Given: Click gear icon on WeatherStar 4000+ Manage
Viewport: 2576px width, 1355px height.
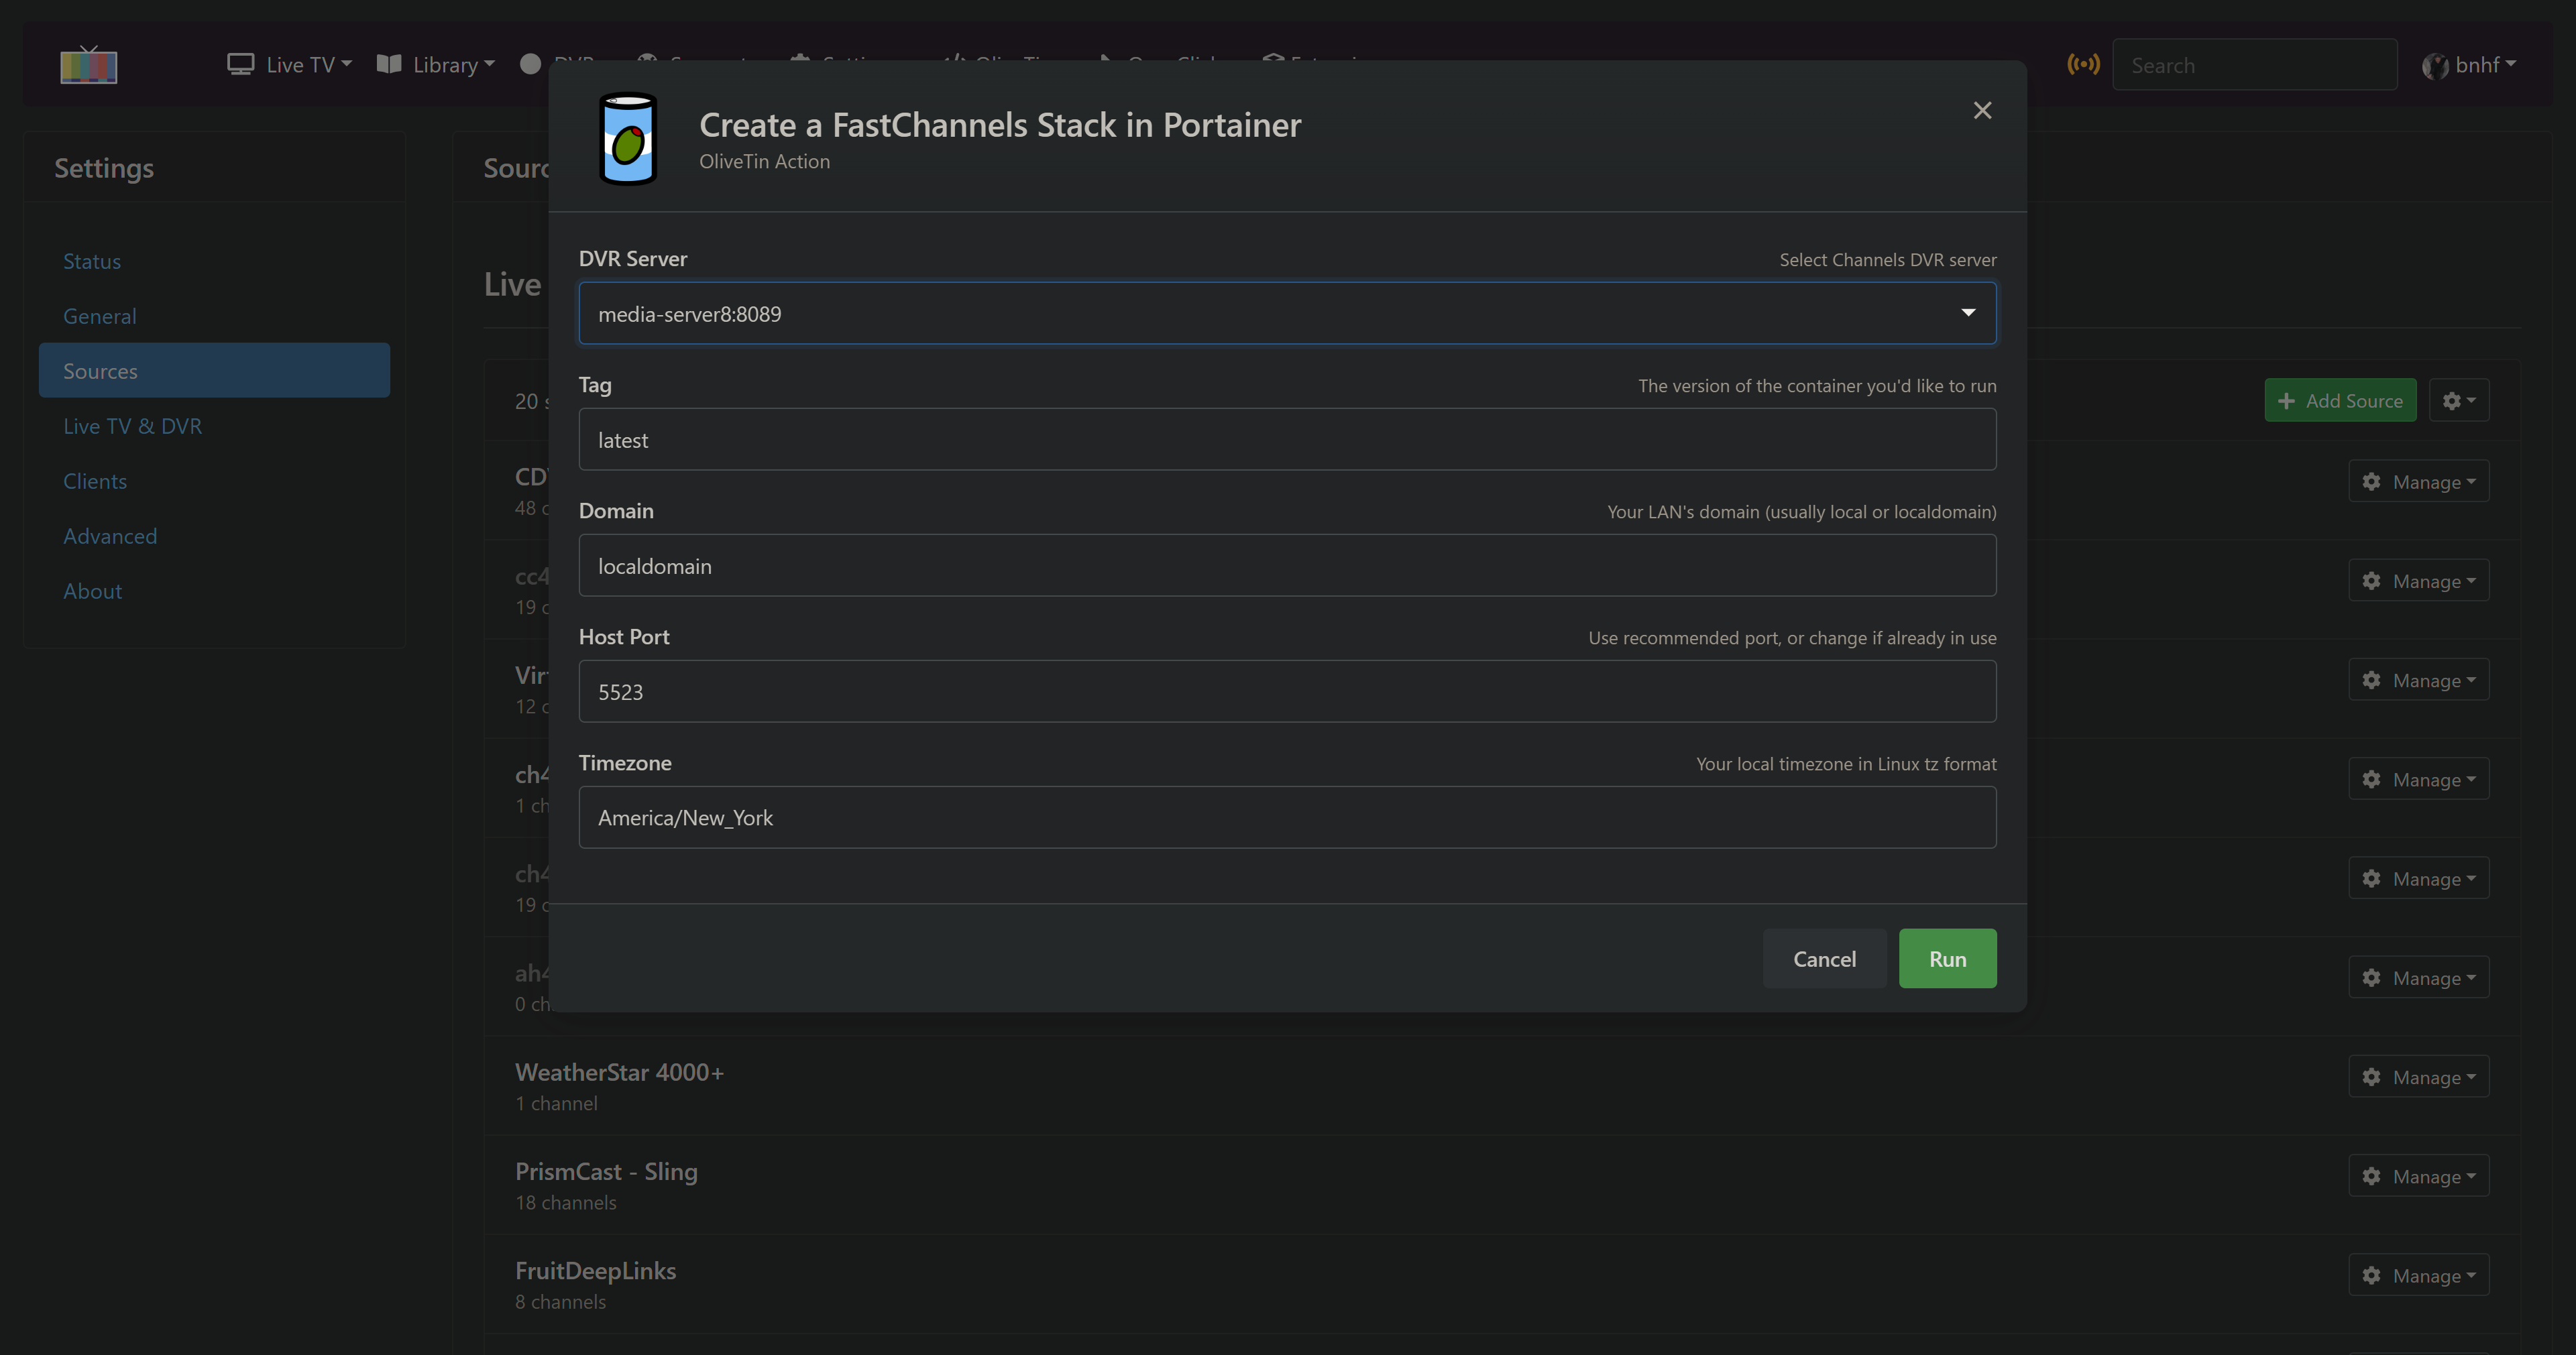Looking at the screenshot, I should 2371,1077.
